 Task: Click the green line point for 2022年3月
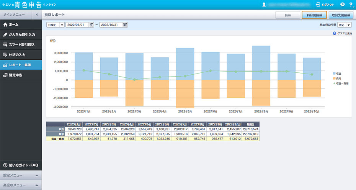[134, 80]
